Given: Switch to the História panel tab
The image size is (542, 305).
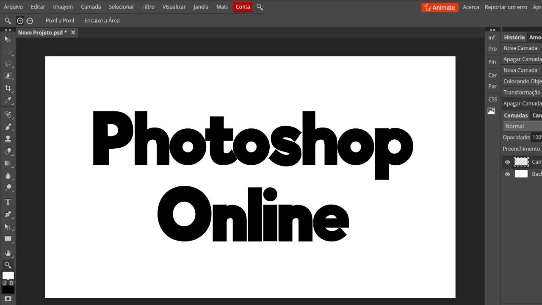Looking at the screenshot, I should pos(514,37).
